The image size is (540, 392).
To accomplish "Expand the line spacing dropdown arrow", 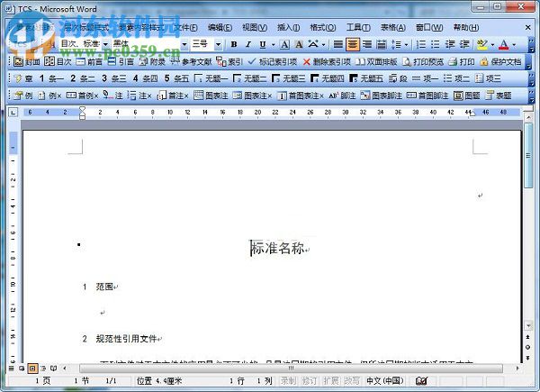I will (x=407, y=45).
